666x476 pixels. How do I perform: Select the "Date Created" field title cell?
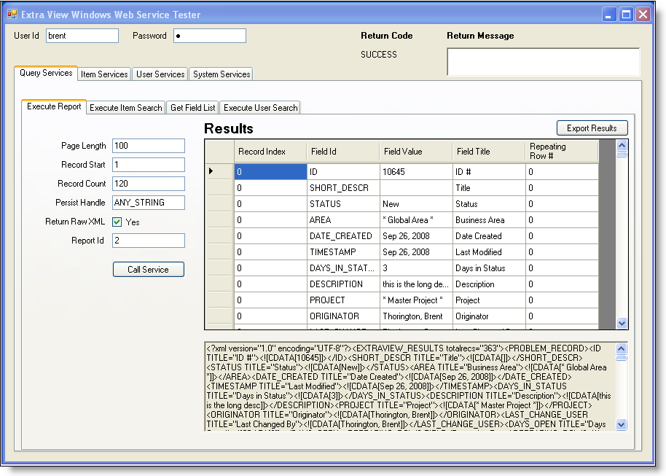pos(489,236)
